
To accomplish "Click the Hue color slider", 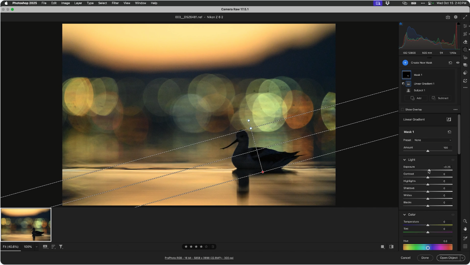I will point(428,248).
